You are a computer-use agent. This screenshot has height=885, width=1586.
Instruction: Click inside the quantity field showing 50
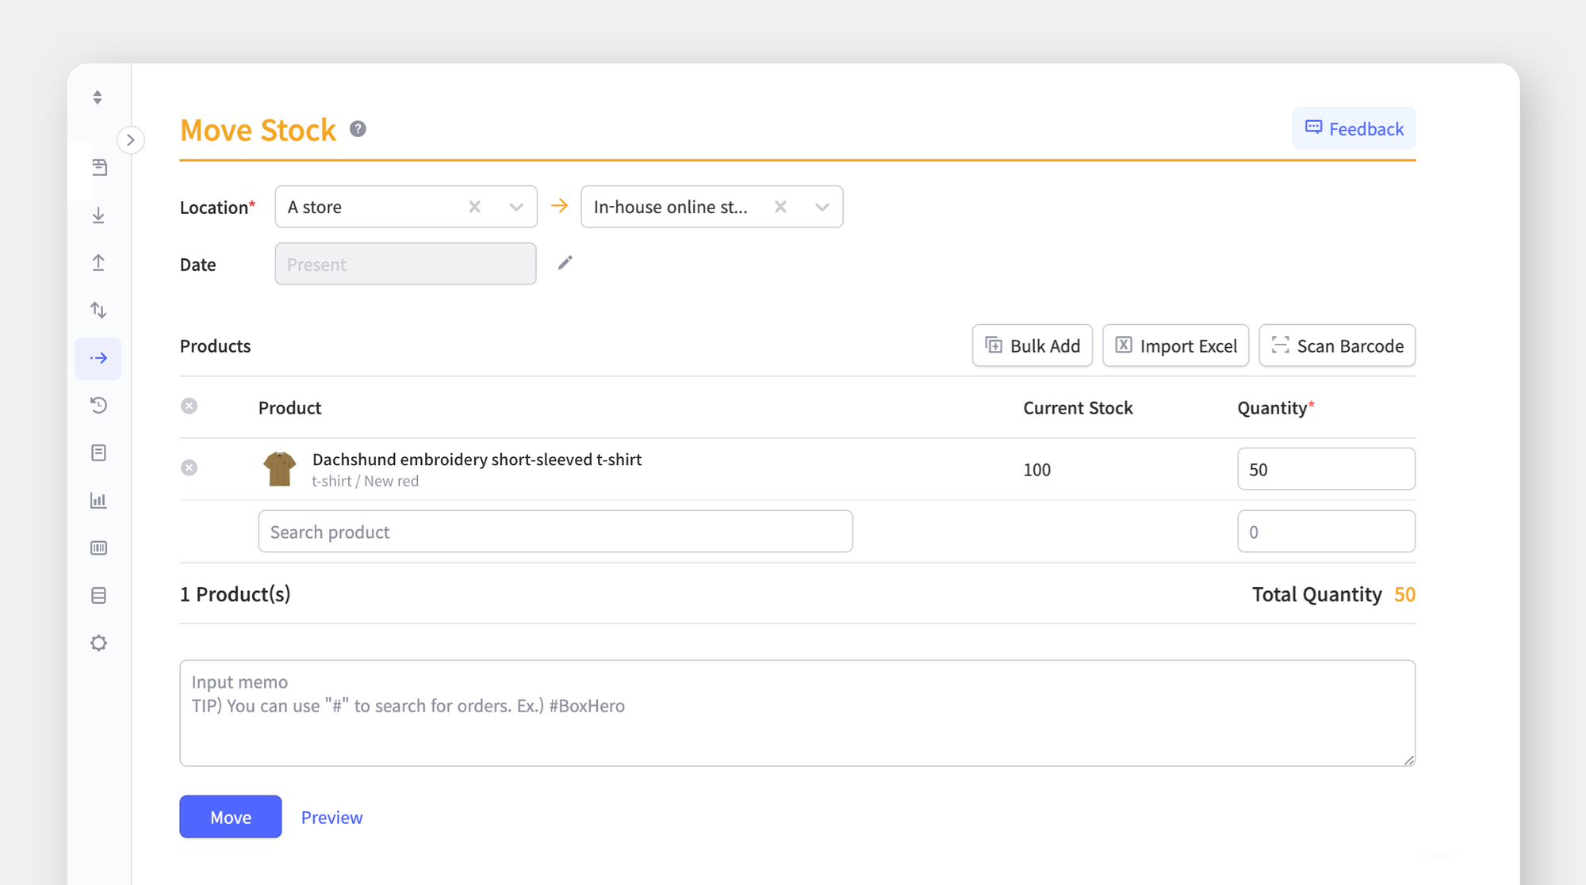pos(1325,468)
